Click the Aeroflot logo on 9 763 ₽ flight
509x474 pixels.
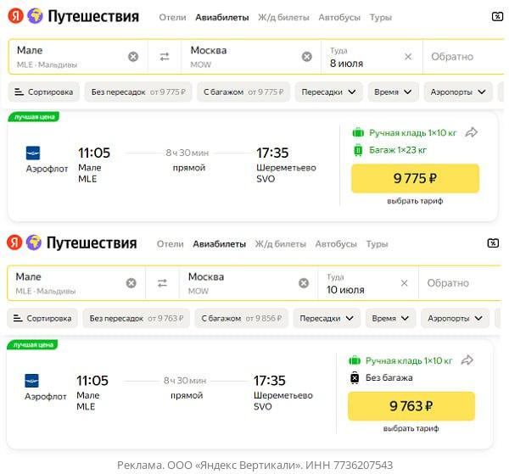[x=32, y=381]
